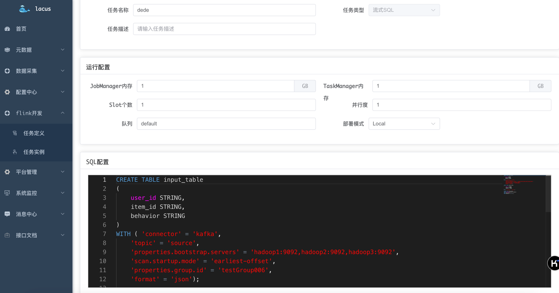Screen dimensions: 559x293
Task: Click the 任务名称 field containing dede
Action: click(x=224, y=10)
